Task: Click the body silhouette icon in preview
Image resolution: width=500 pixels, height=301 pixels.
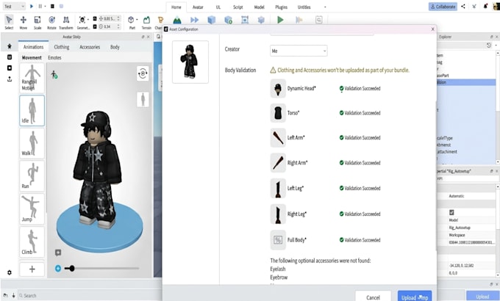Action: (143, 99)
